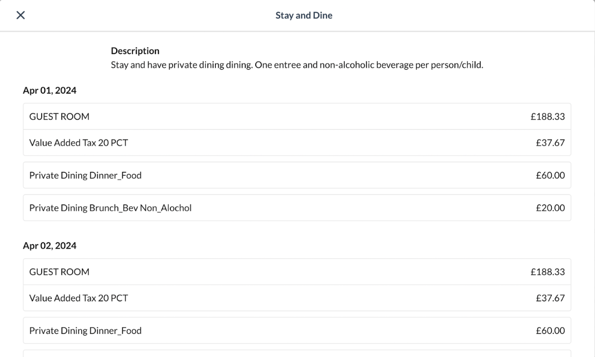Viewport: 595px width, 357px height.
Task: Select the Description heading
Action: [135, 51]
